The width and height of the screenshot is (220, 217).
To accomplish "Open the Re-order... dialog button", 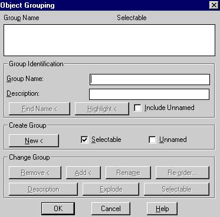I will 182,173.
